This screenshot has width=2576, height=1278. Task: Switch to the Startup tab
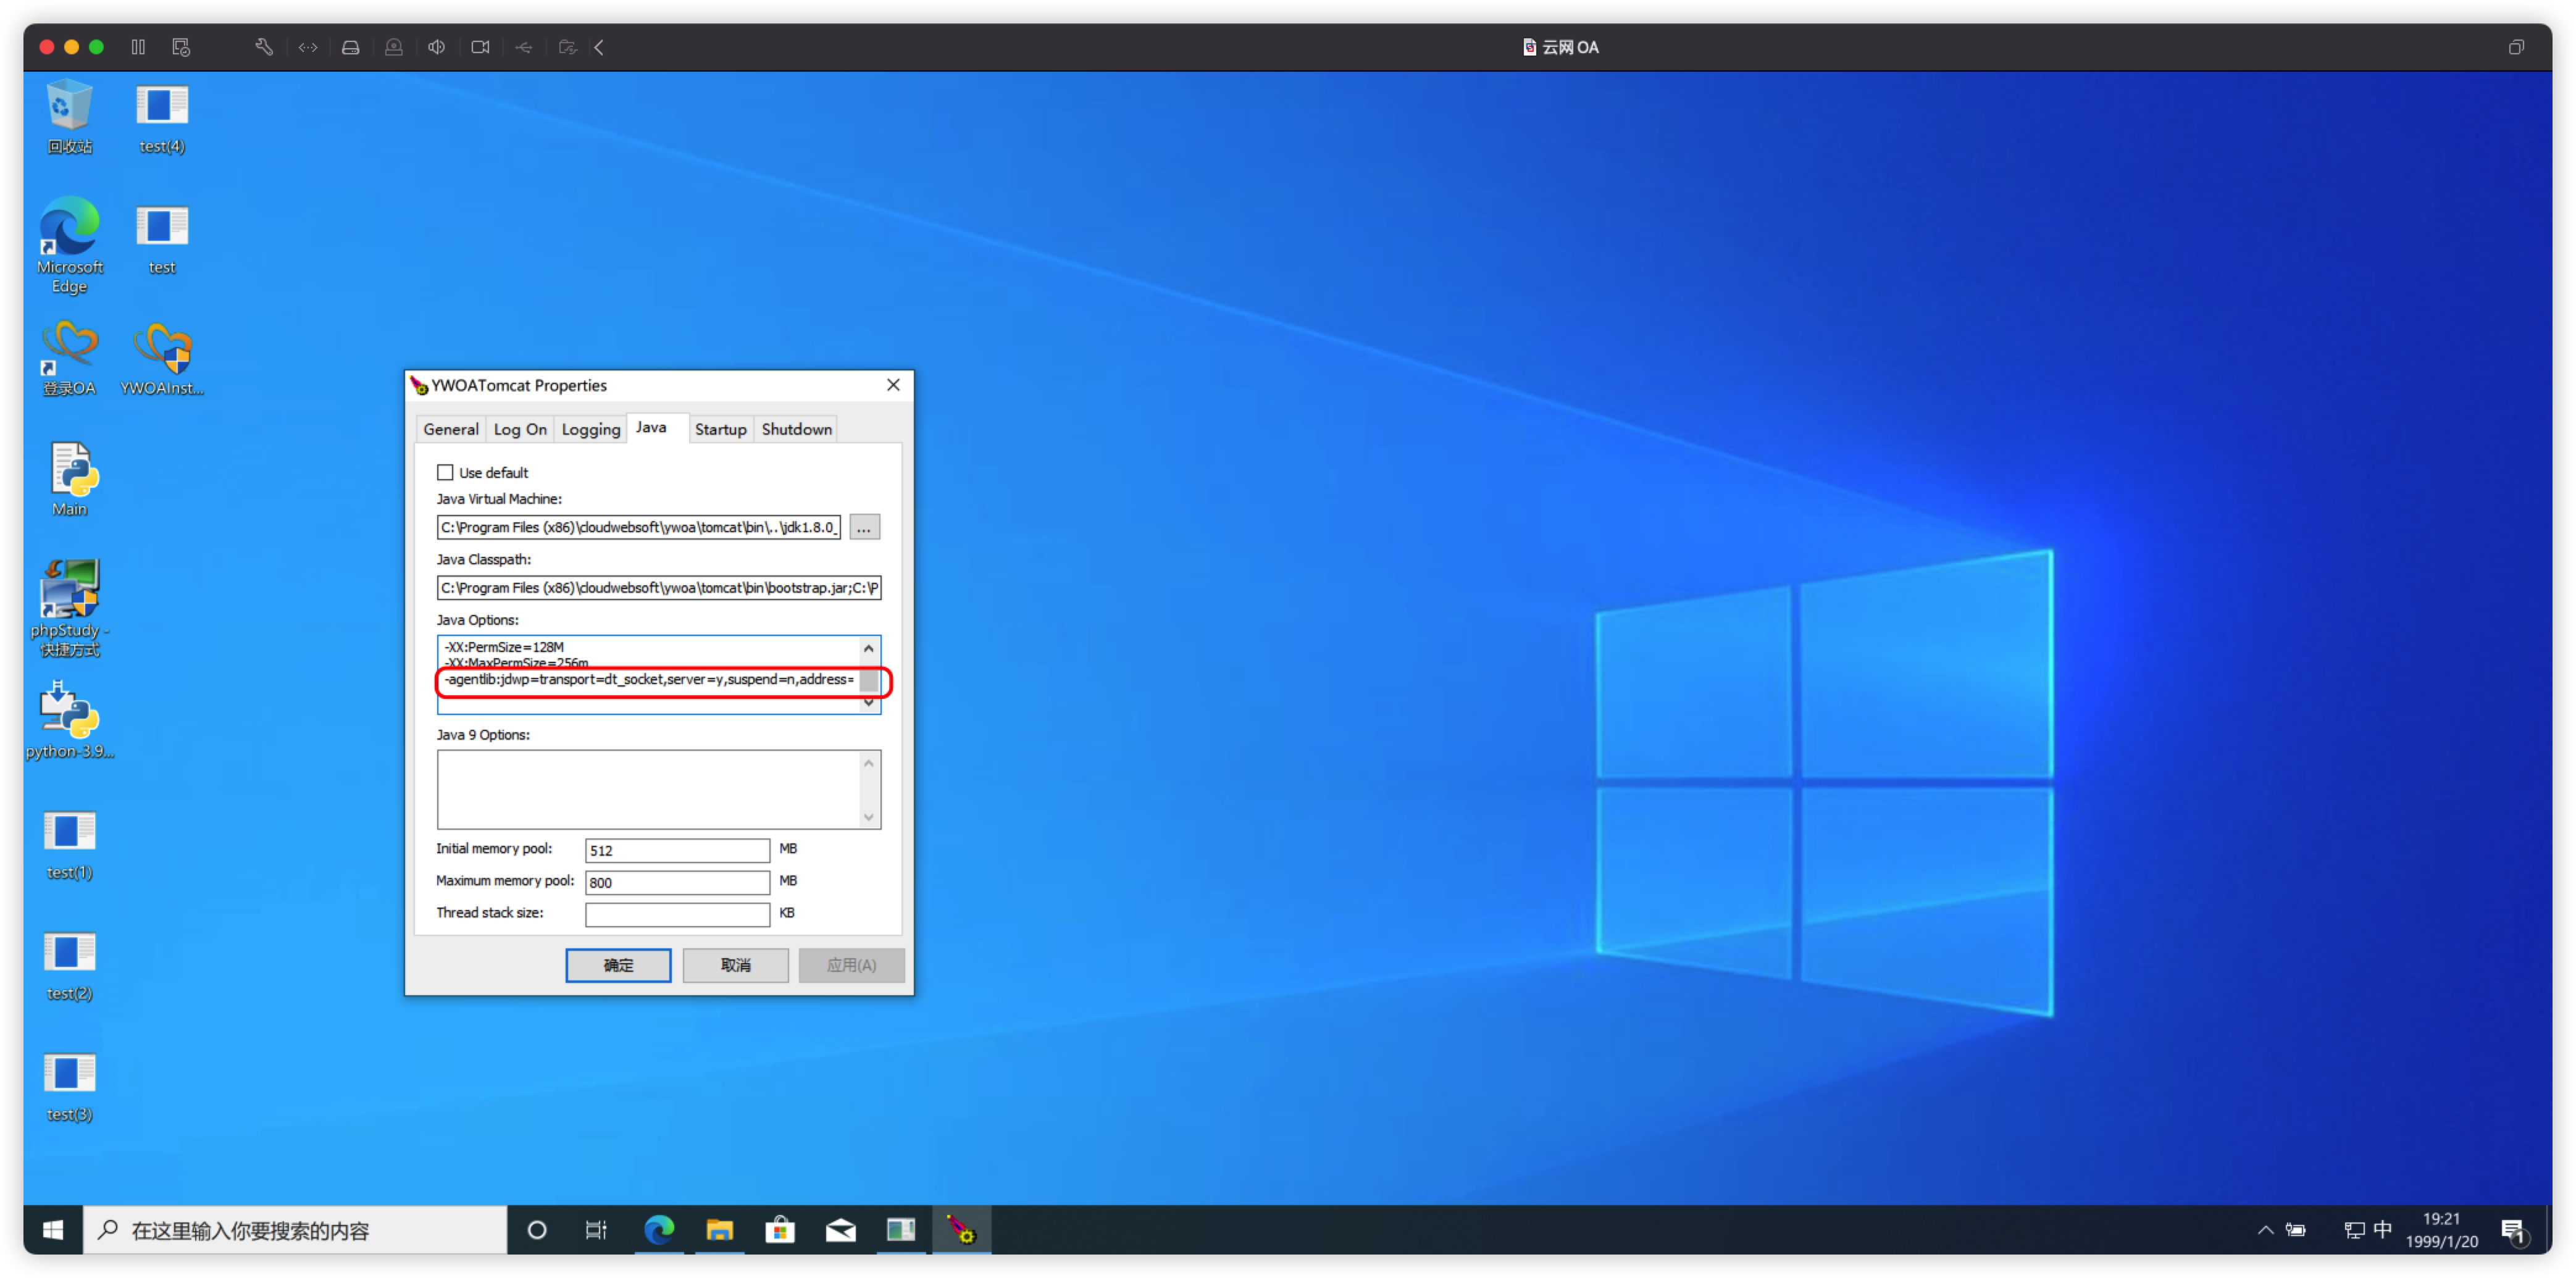point(720,429)
